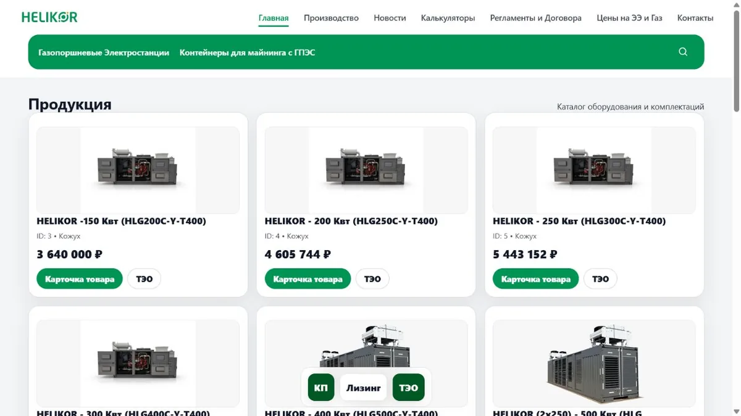Open the Главная menu item

[x=274, y=18]
